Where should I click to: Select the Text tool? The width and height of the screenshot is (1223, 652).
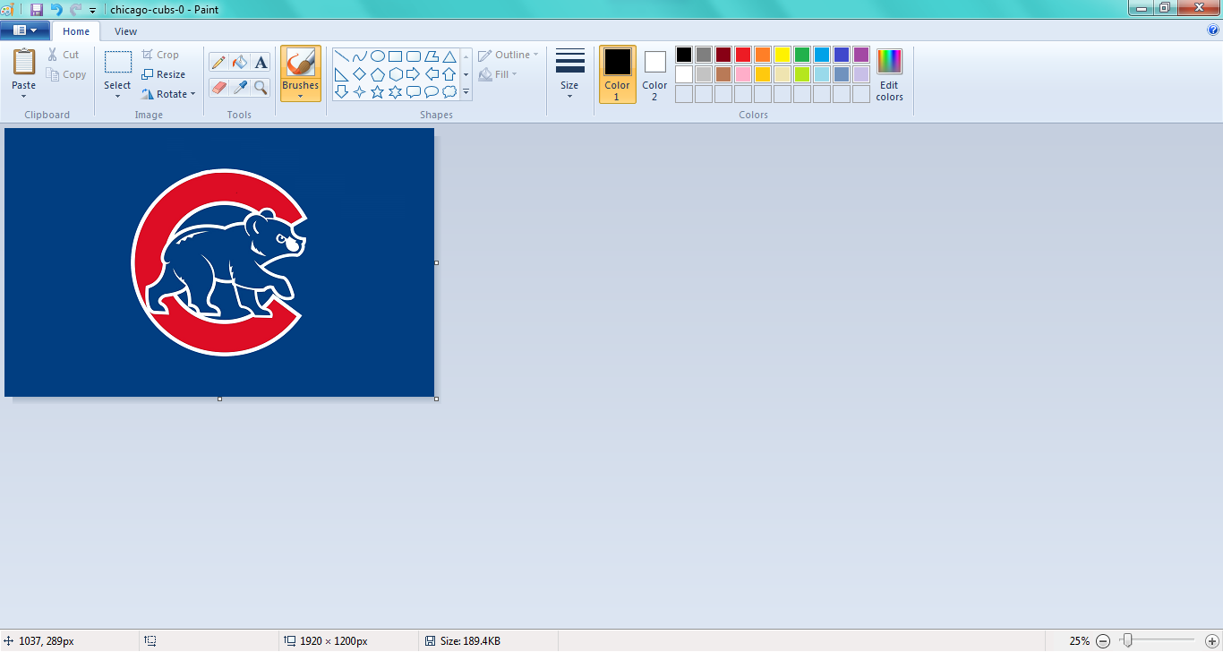click(261, 62)
